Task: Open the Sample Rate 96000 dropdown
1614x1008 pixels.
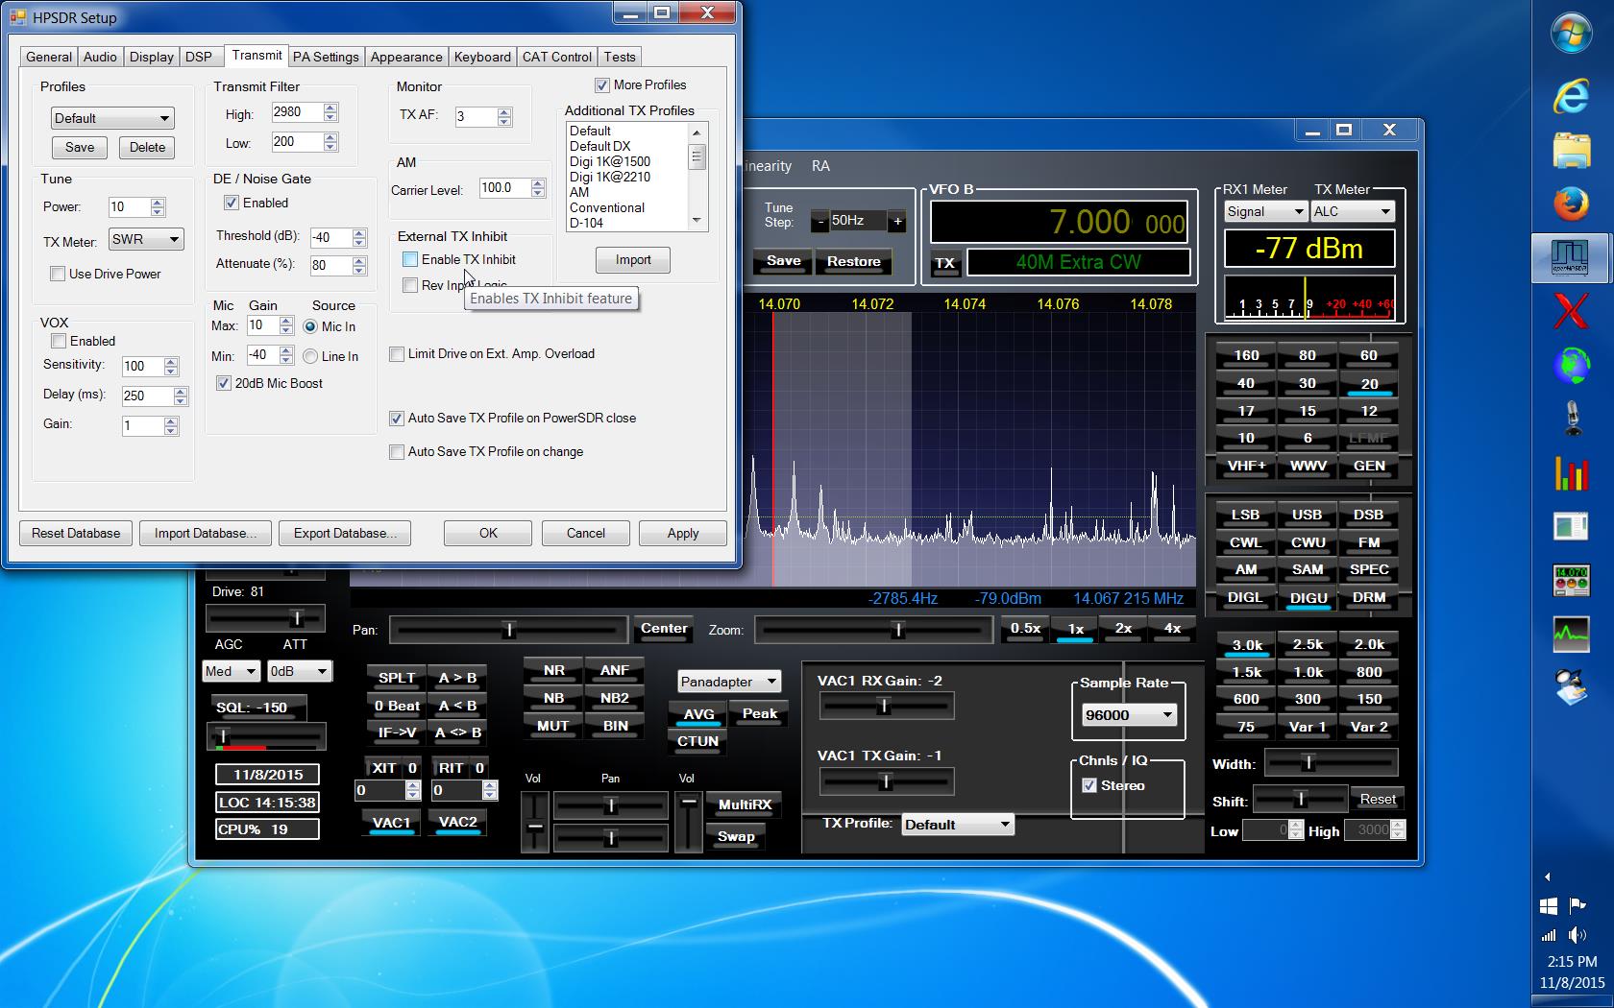Action: (x=1129, y=715)
